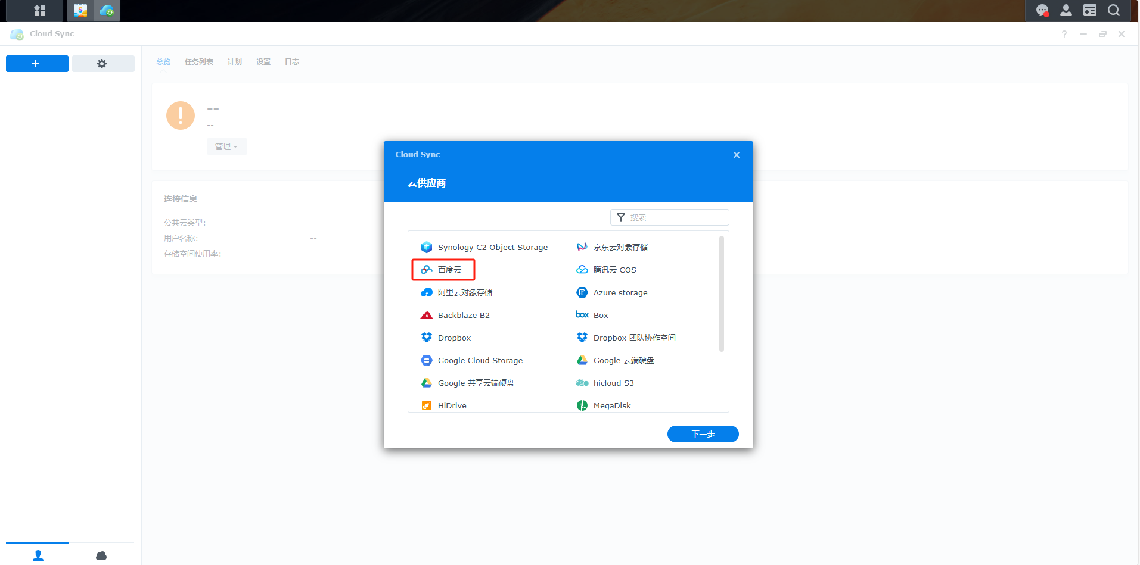
Task: Choose 阿里云对象存储 provider
Action: [456, 292]
